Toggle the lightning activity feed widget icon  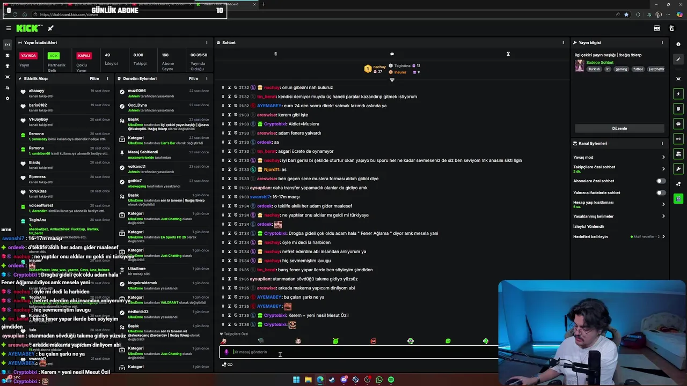click(x=678, y=94)
